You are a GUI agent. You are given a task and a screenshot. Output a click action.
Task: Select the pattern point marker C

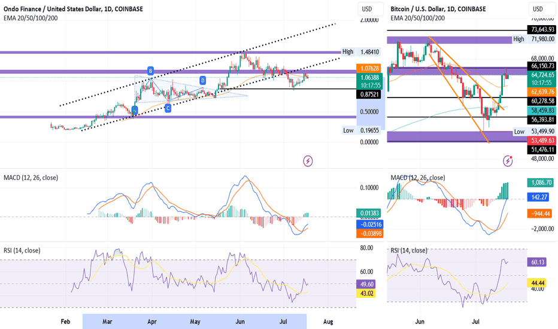[x=168, y=108]
